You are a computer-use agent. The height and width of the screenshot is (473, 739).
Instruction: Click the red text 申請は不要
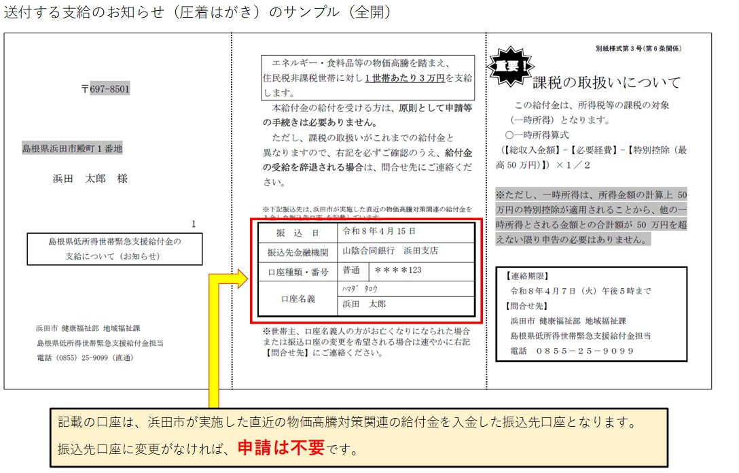281,449
